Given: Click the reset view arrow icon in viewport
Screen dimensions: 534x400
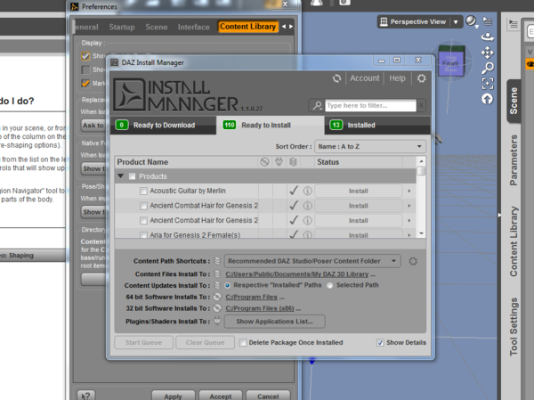Looking at the screenshot, I should tap(488, 99).
